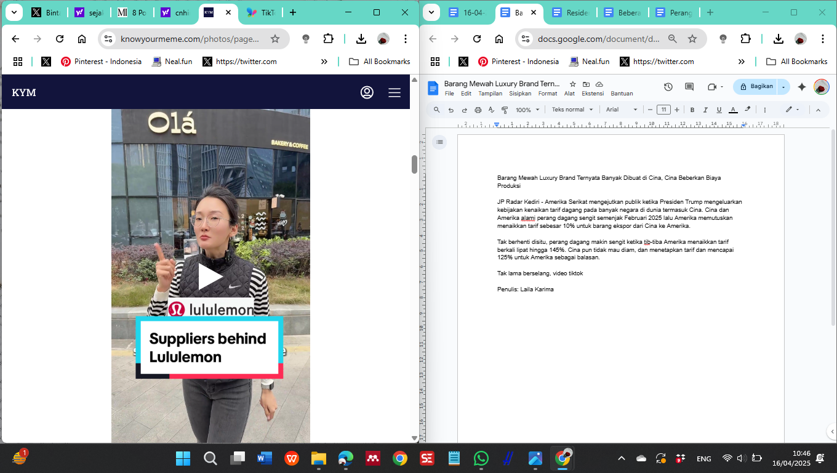The width and height of the screenshot is (837, 473).
Task: Open the Gemini sparkle assistant in Docs
Action: point(802,87)
